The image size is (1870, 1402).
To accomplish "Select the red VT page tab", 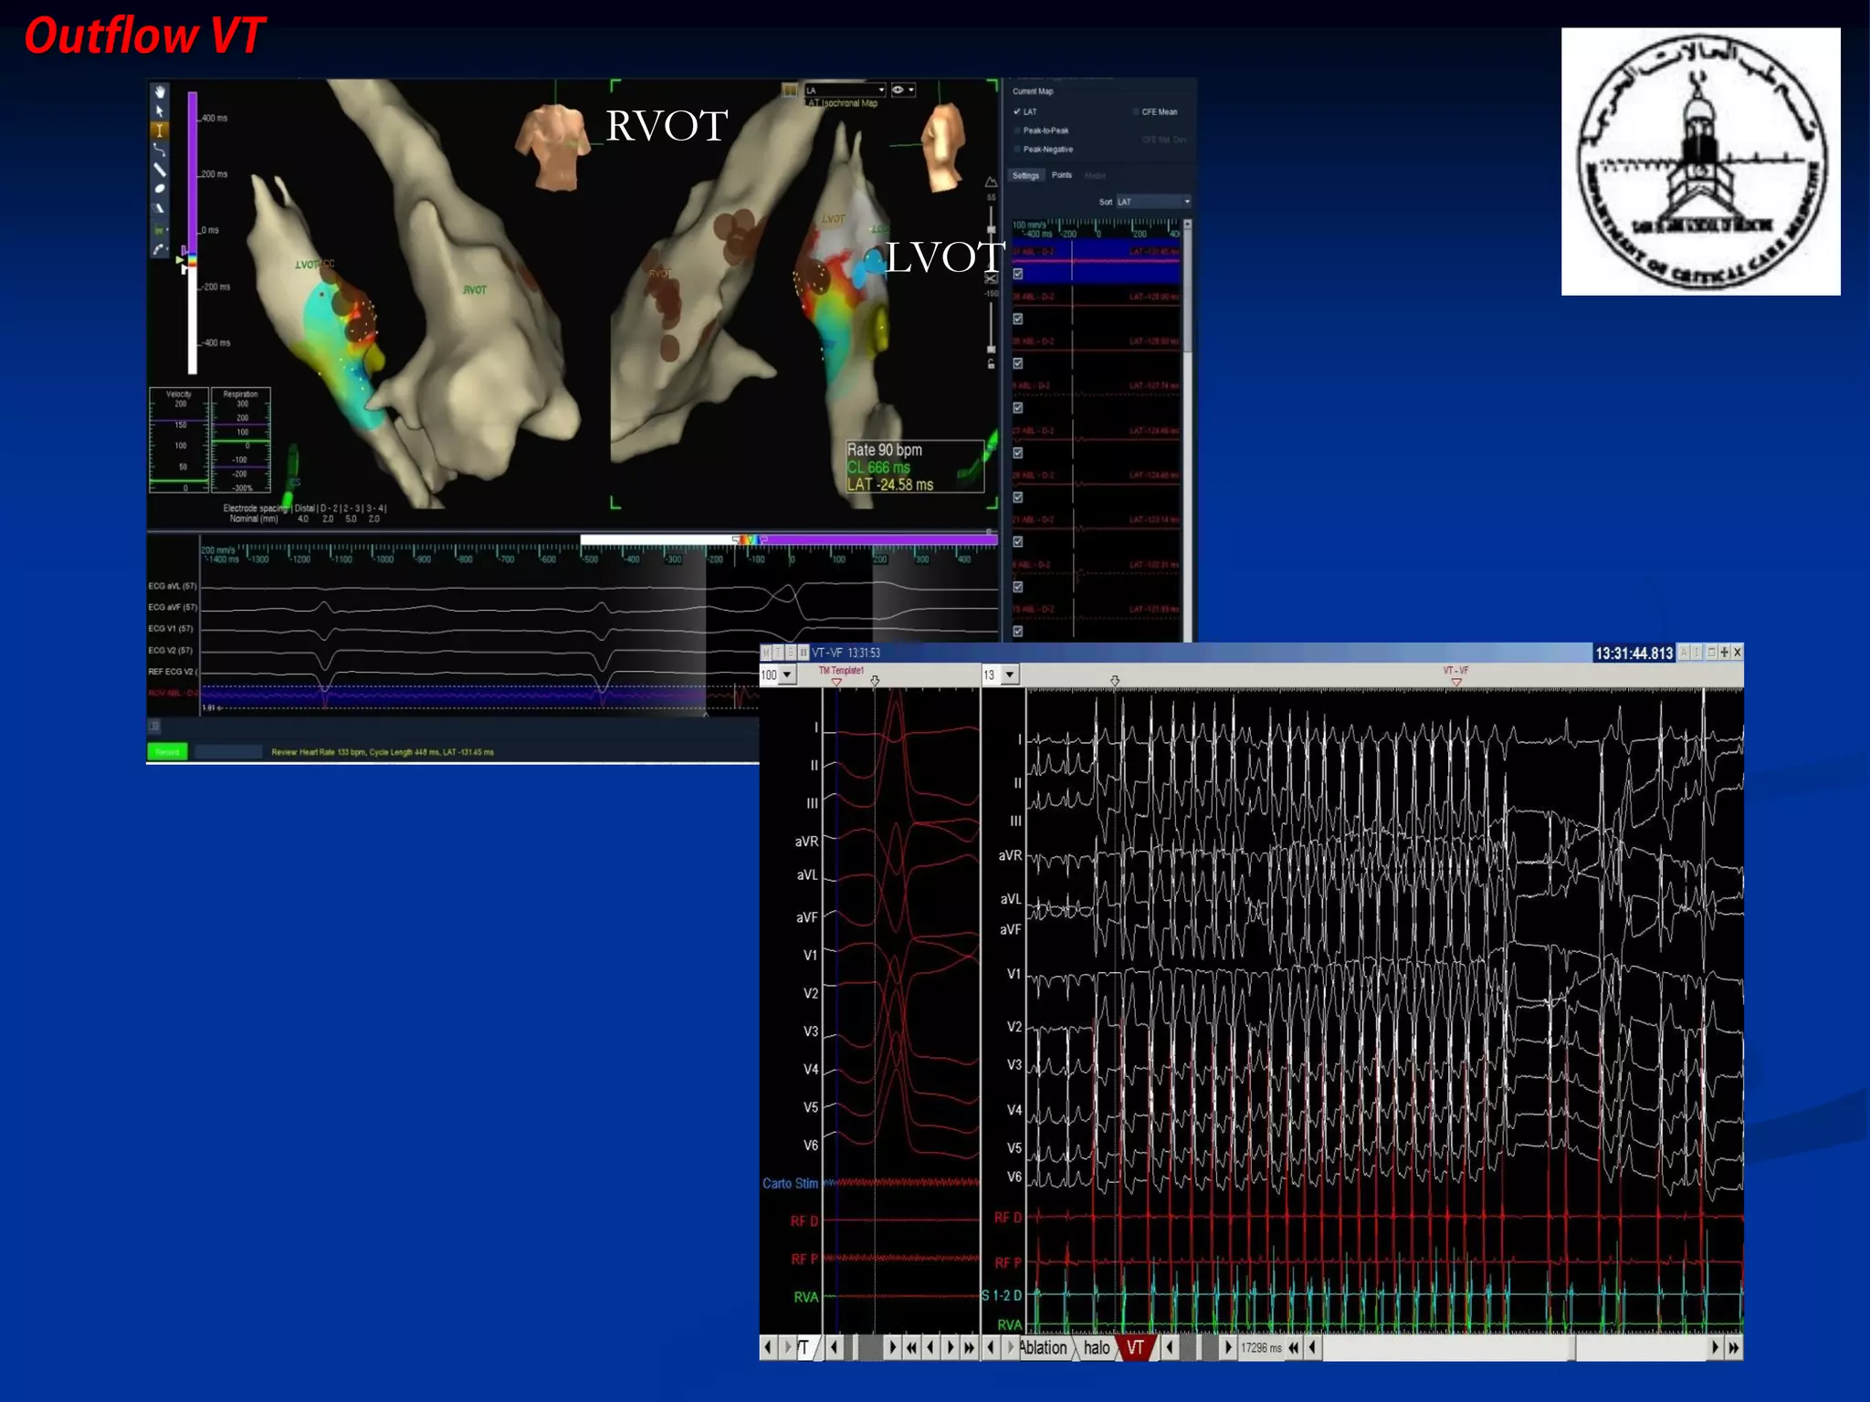I will [x=1135, y=1348].
